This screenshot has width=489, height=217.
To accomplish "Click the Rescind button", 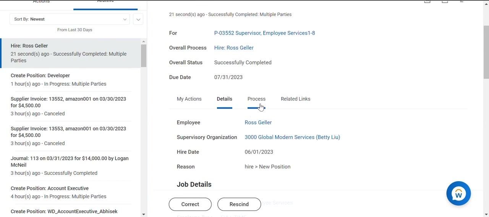I will tap(239, 204).
